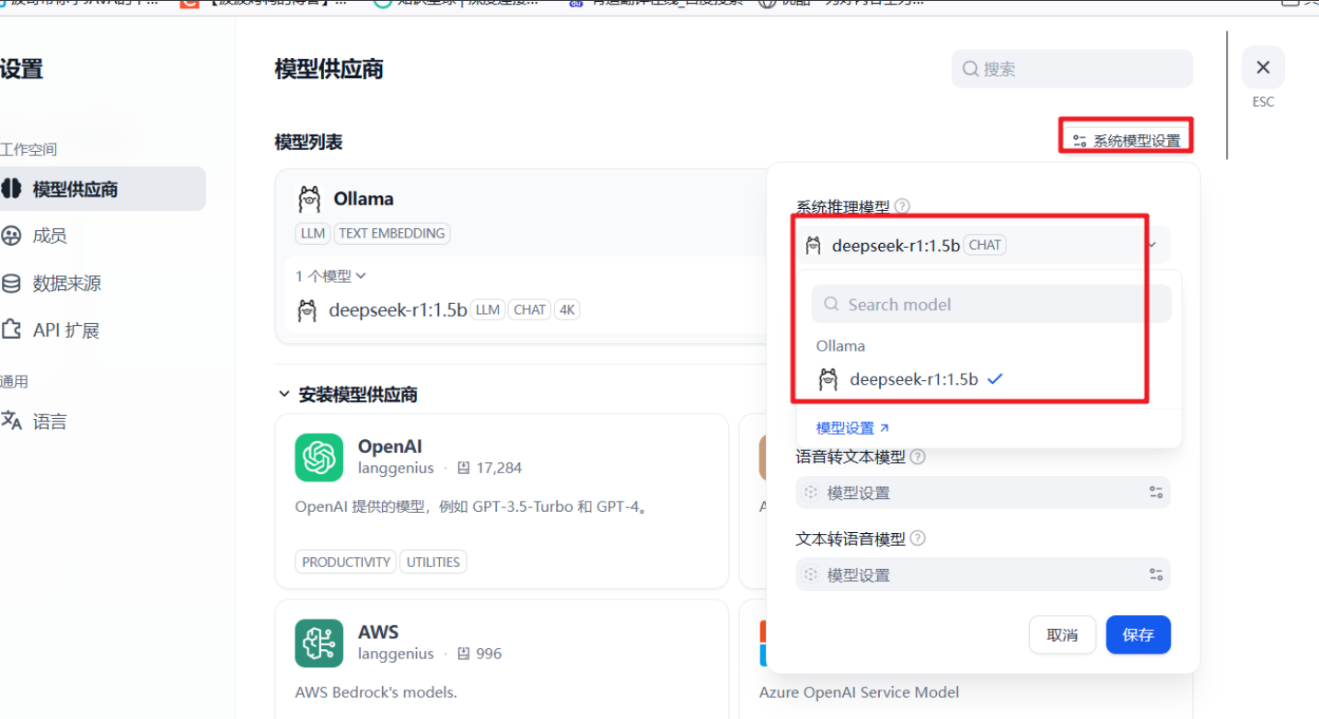Click the OpenAI provider logo
This screenshot has height=719, width=1319.
click(x=319, y=458)
